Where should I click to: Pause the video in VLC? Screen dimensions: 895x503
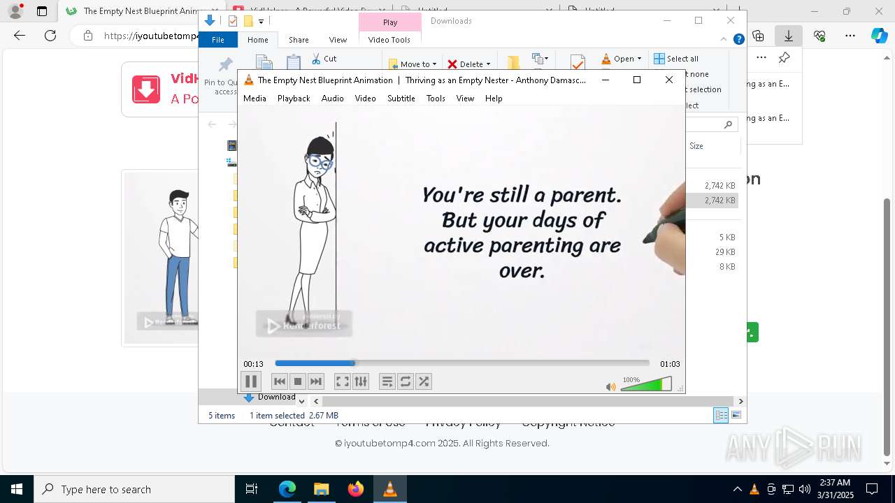click(x=250, y=381)
